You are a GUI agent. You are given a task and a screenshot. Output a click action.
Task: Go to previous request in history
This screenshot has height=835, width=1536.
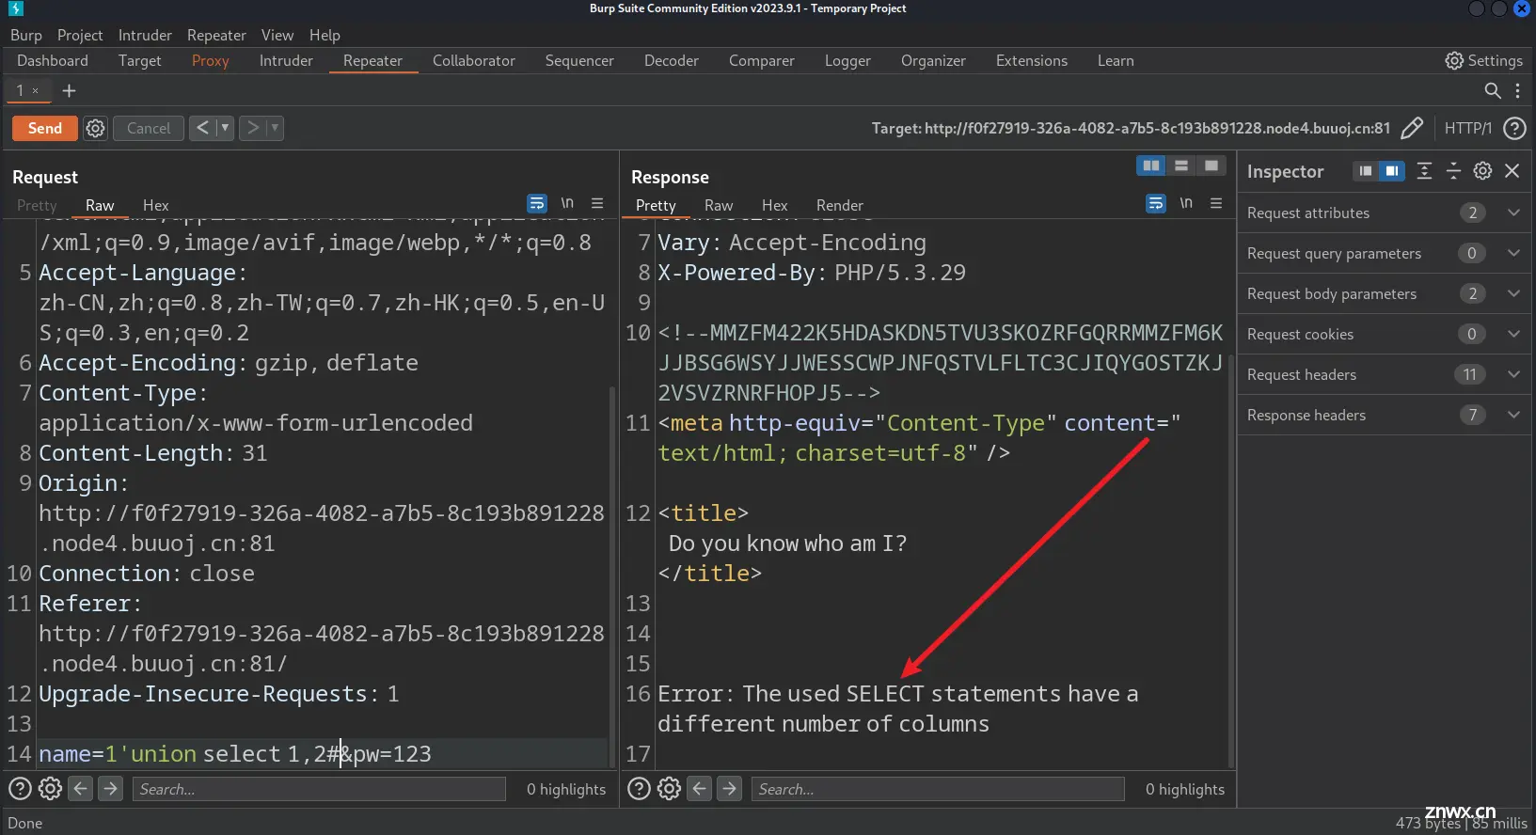click(x=202, y=128)
